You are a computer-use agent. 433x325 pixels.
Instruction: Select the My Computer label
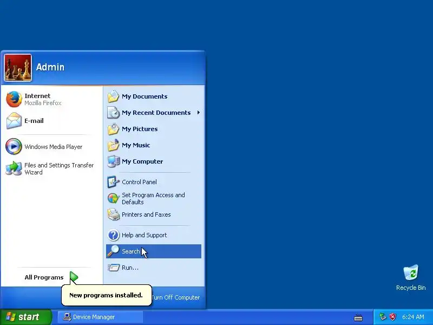click(142, 161)
